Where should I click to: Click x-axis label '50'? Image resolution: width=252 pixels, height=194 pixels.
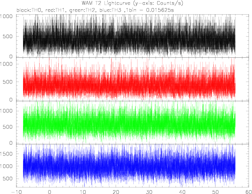pos(216,192)
